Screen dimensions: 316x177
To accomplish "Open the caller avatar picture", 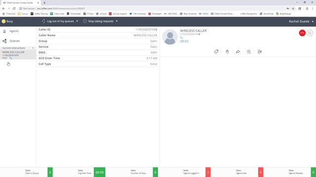I will 170,37.
